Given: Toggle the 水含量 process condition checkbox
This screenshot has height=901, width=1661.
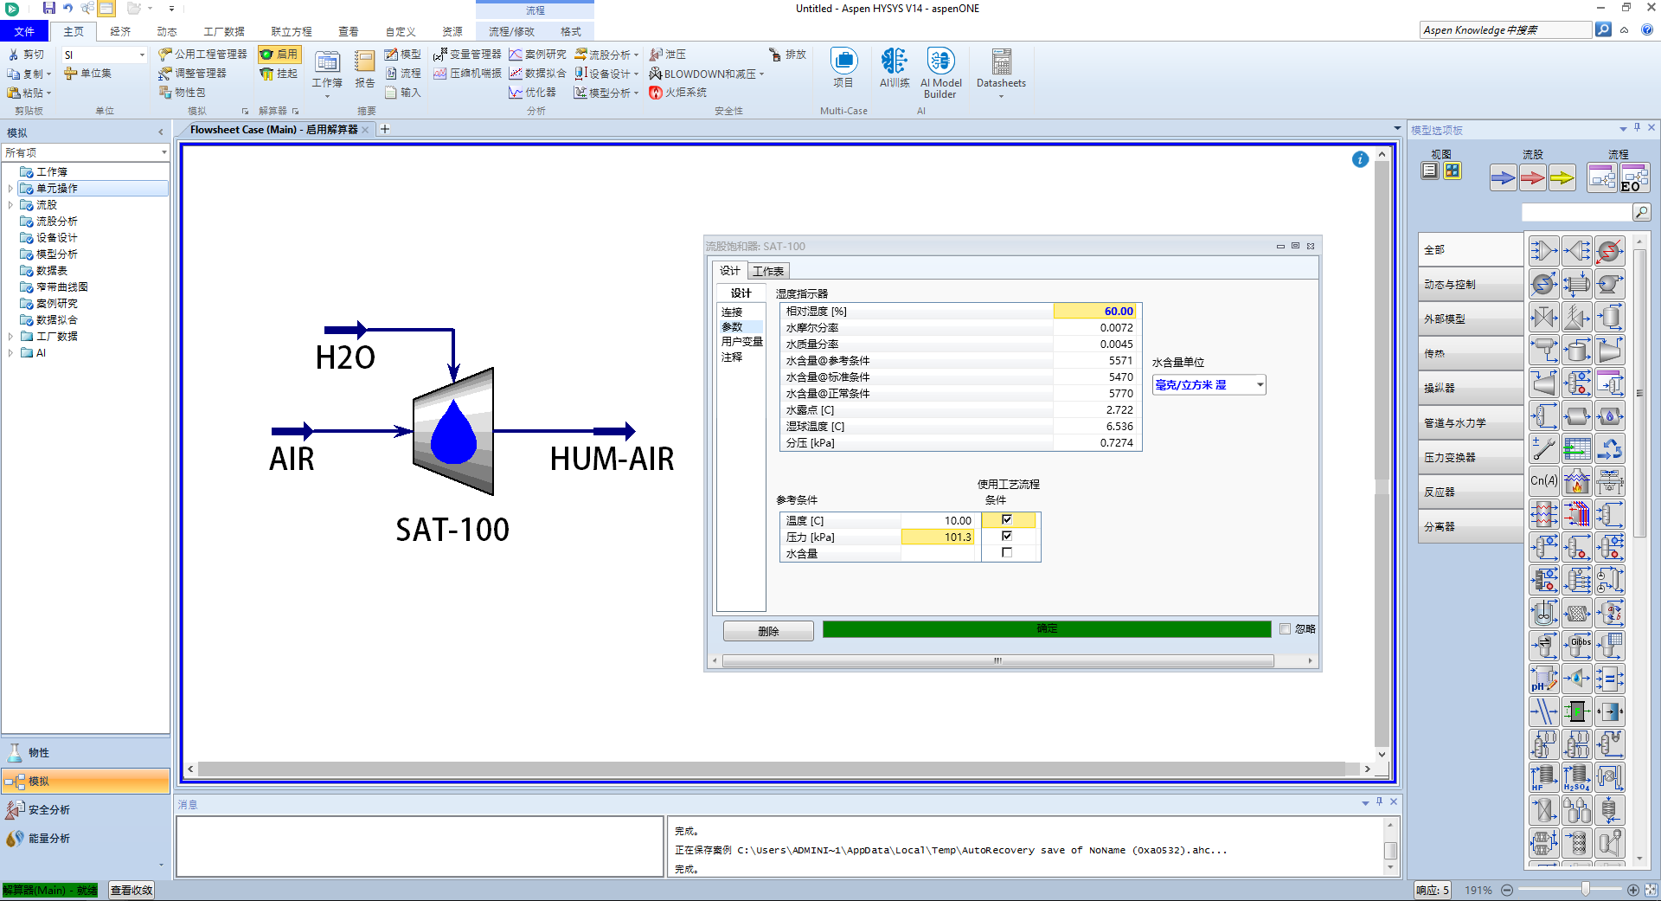Looking at the screenshot, I should [1007, 553].
